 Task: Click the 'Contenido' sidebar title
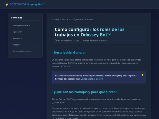pyautogui.click(x=16, y=18)
